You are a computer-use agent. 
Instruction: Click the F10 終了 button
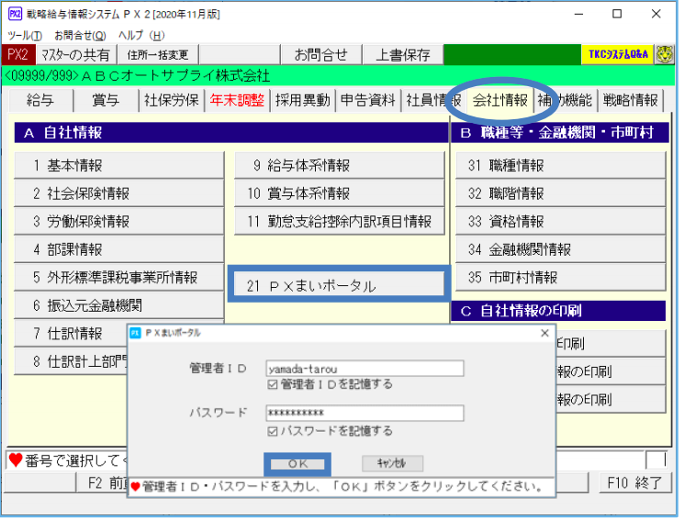click(635, 483)
